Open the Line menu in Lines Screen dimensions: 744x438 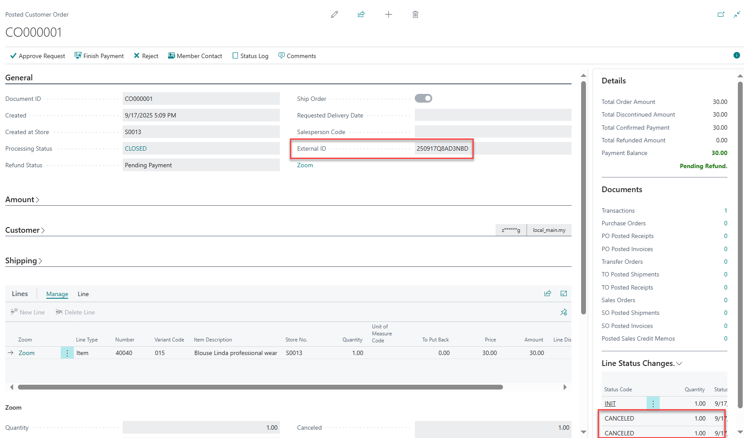point(83,294)
